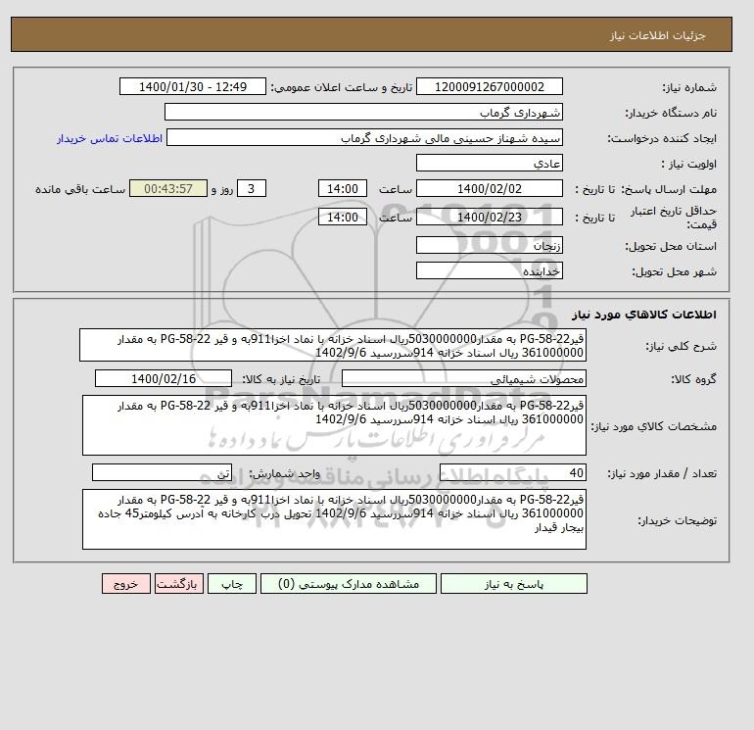Screen dimensions: 754x730
Task: Click the بازگشت back button
Action: tap(179, 584)
